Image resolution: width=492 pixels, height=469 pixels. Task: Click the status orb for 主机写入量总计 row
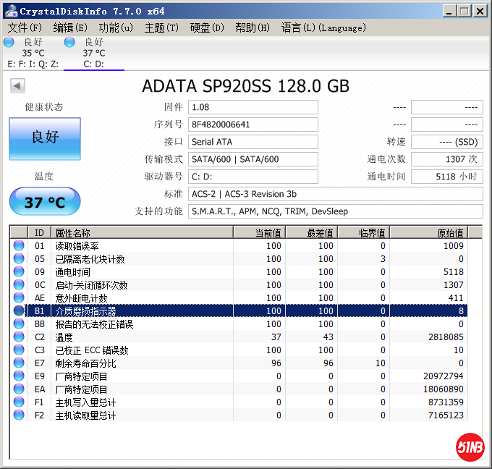(19, 402)
